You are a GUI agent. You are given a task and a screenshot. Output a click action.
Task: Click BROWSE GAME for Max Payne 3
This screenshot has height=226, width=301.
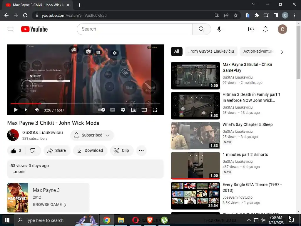50,205
